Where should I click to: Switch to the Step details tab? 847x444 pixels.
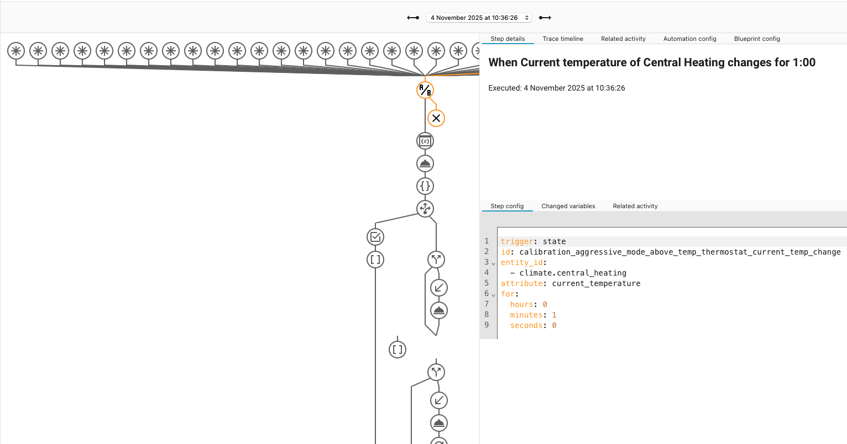click(508, 39)
